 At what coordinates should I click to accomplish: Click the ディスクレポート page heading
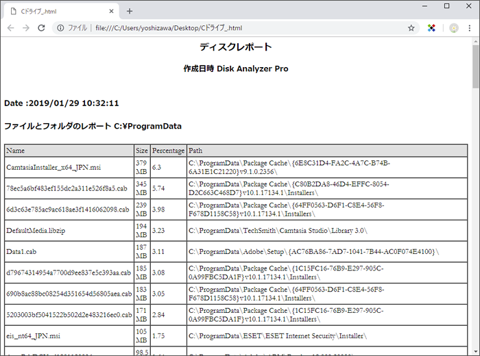(x=236, y=47)
